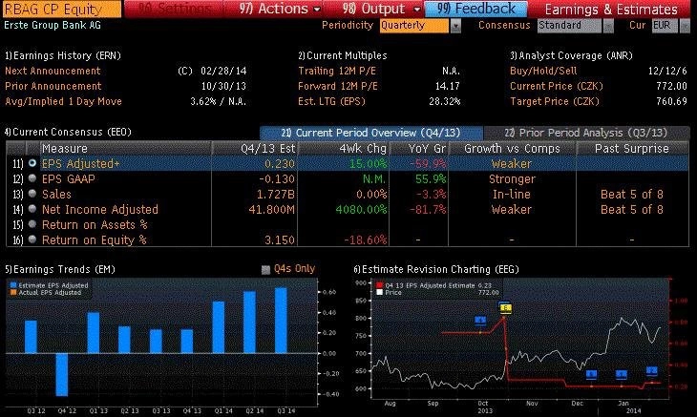Click the RBAG CP Equity ticker field

pos(61,9)
